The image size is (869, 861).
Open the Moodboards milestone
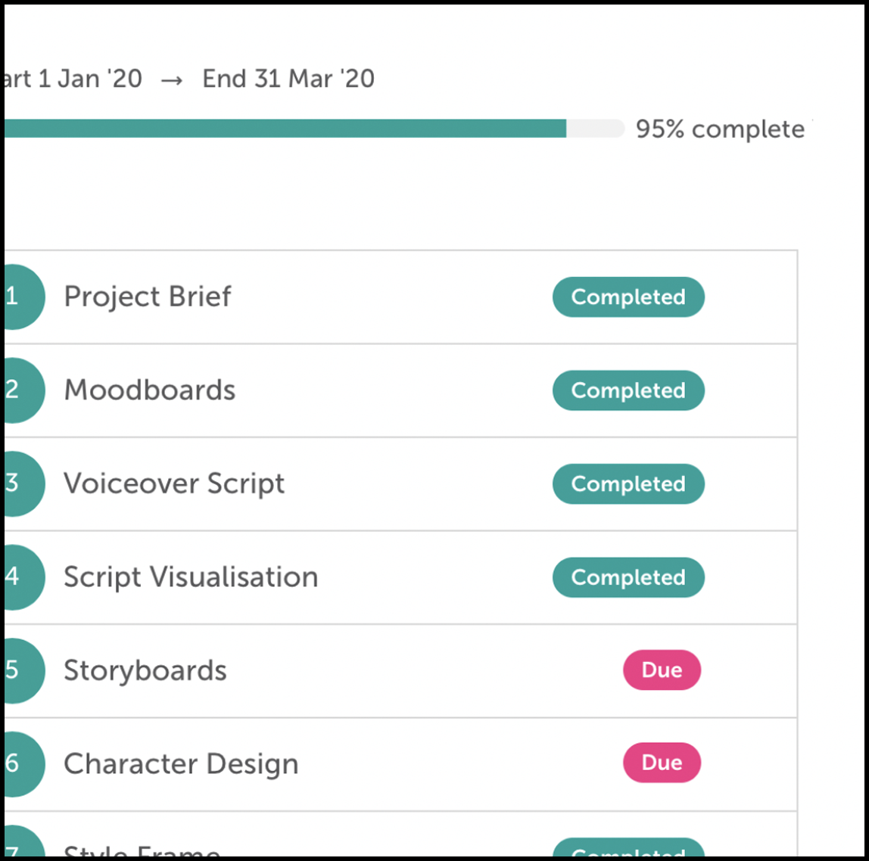coord(150,390)
